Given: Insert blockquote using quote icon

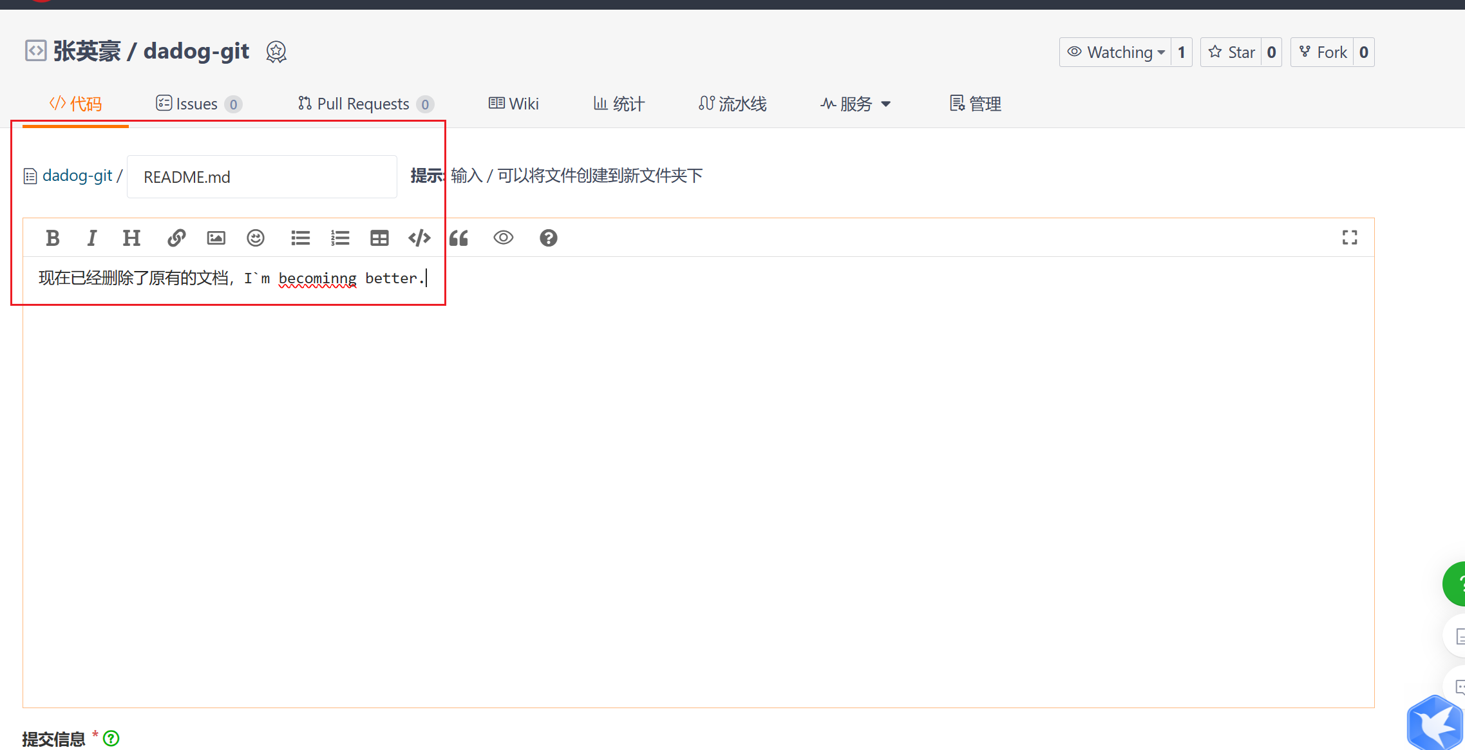Looking at the screenshot, I should click(459, 238).
